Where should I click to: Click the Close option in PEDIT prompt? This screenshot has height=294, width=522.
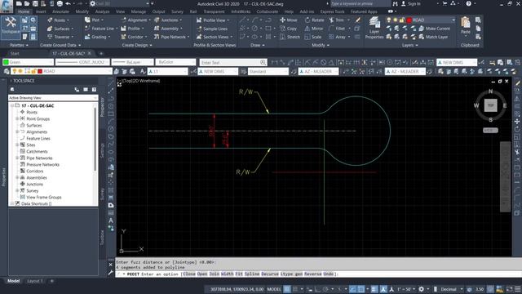tap(189, 274)
